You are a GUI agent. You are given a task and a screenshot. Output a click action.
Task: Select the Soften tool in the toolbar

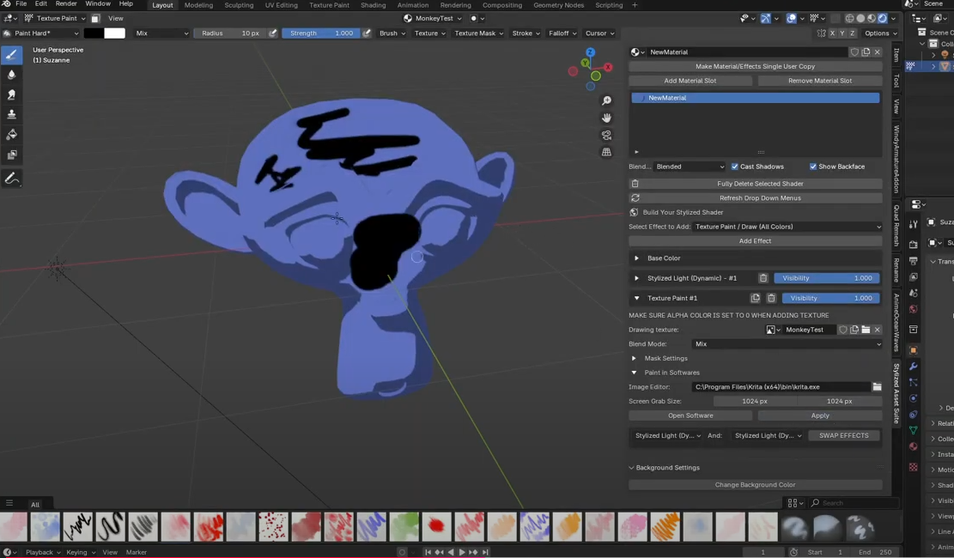(12, 76)
